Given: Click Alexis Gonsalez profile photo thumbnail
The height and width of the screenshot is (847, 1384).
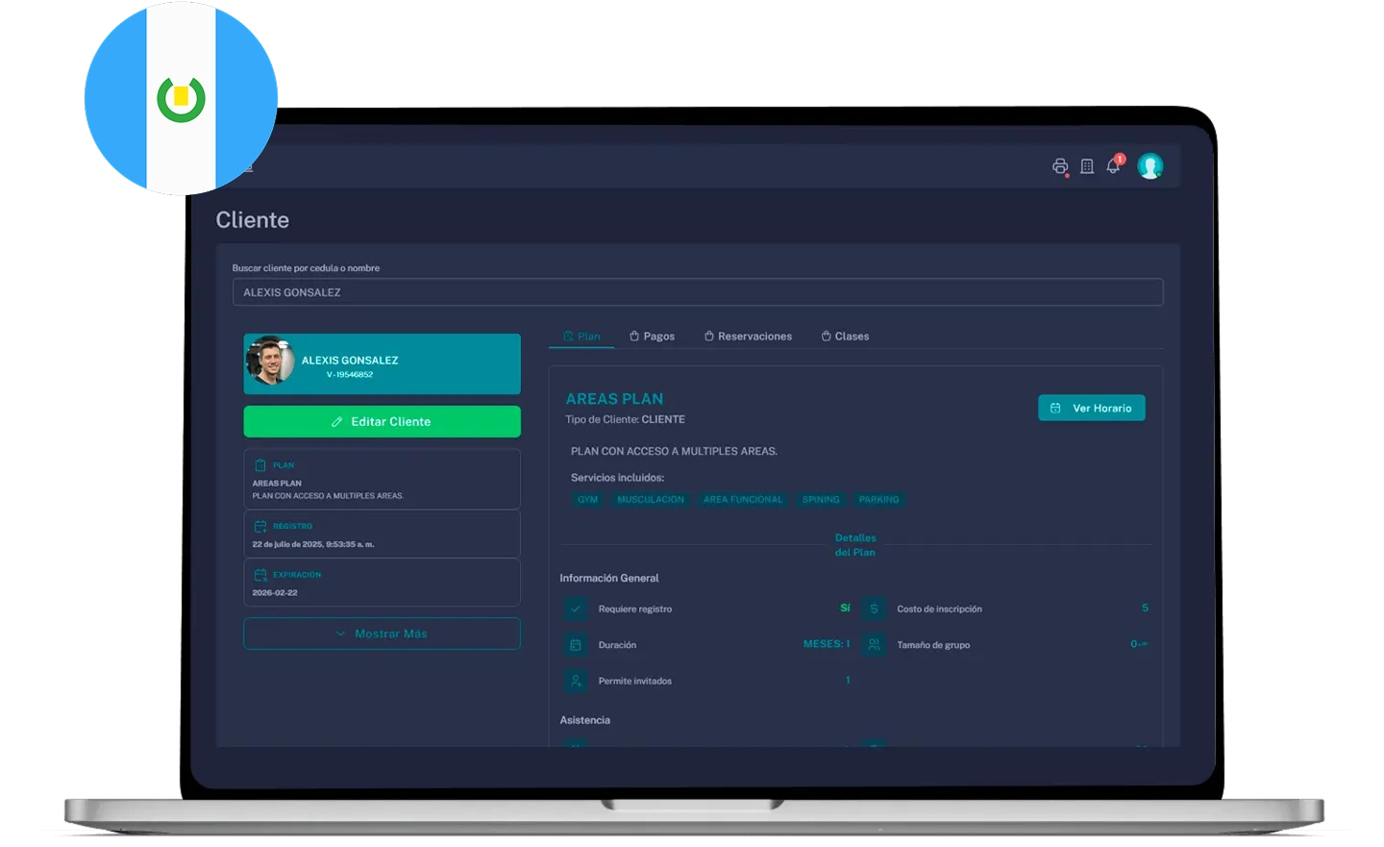Looking at the screenshot, I should pyautogui.click(x=270, y=362).
